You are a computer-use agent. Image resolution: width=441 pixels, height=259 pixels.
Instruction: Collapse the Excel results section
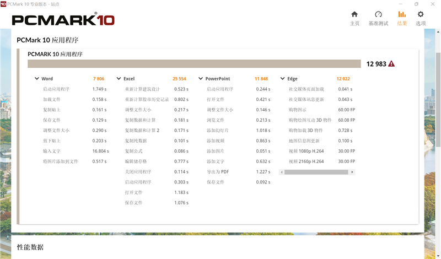tap(119, 78)
